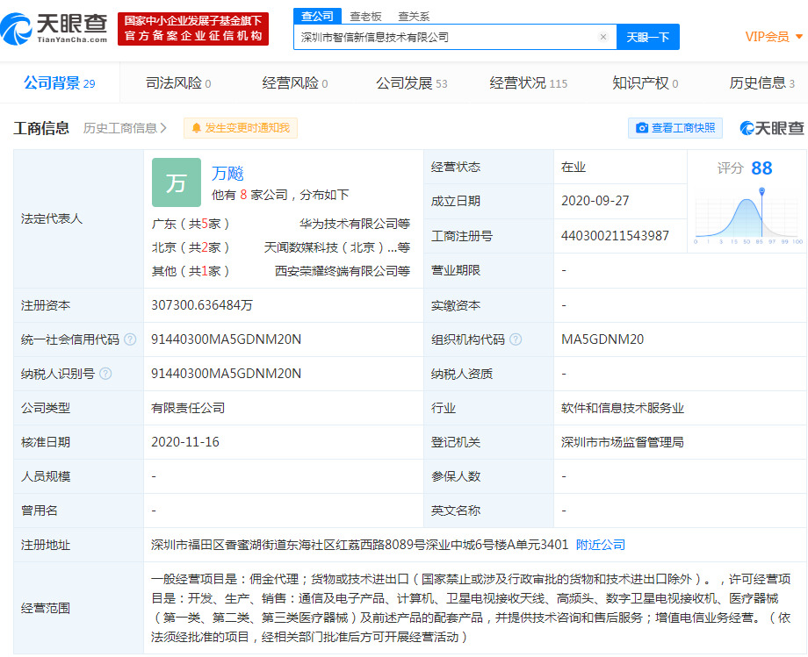Click the 发生变更时通知我 button
Image resolution: width=808 pixels, height=657 pixels.
point(241,128)
